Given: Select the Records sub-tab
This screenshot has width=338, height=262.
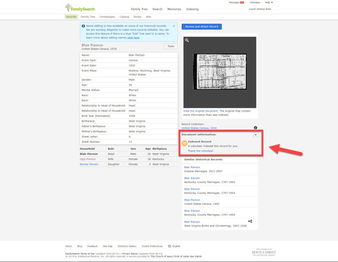Looking at the screenshot, I should coord(71,17).
